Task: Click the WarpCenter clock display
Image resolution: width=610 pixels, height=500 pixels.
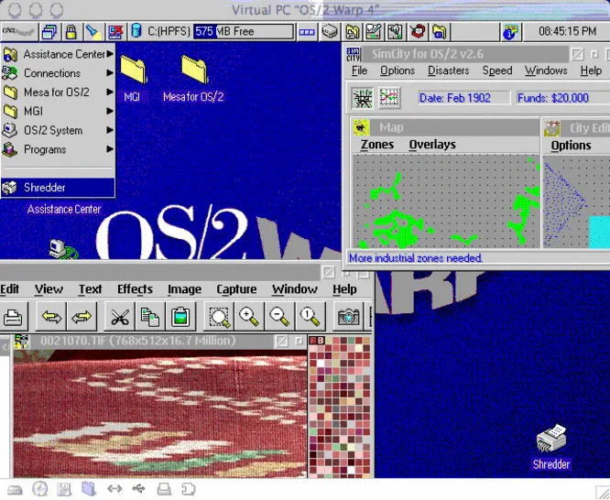Action: [567, 31]
